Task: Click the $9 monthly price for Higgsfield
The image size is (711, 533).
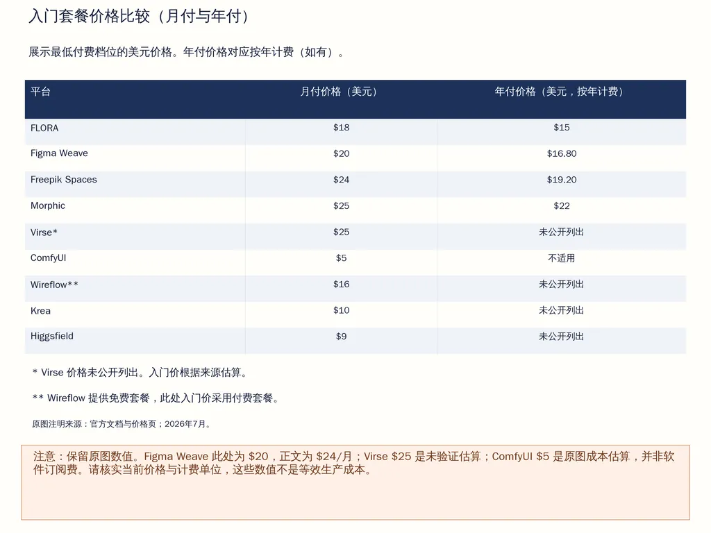Action: pos(341,337)
